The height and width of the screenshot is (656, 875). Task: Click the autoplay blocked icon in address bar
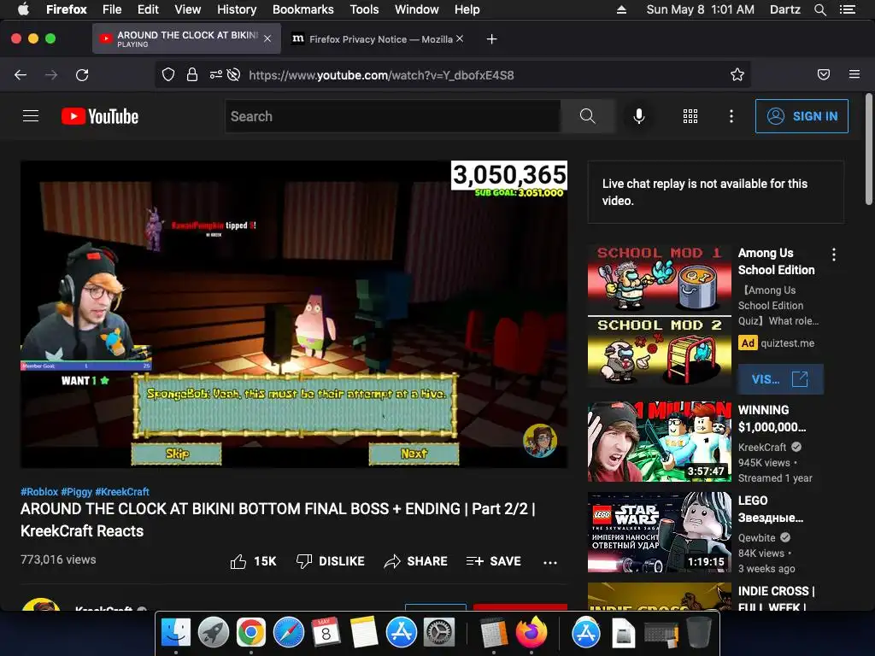coord(234,75)
